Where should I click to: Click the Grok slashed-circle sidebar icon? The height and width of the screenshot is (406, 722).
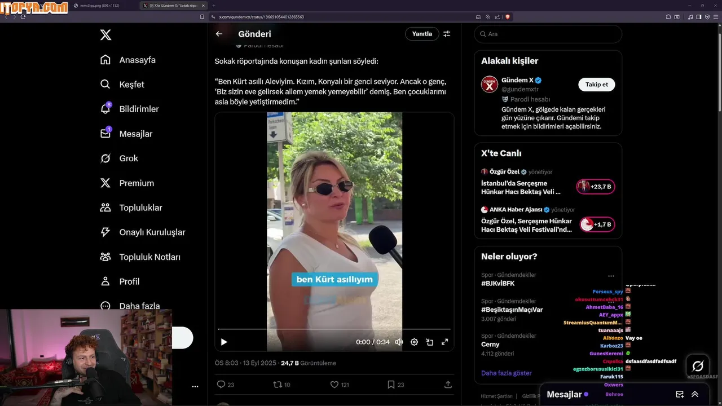point(105,158)
